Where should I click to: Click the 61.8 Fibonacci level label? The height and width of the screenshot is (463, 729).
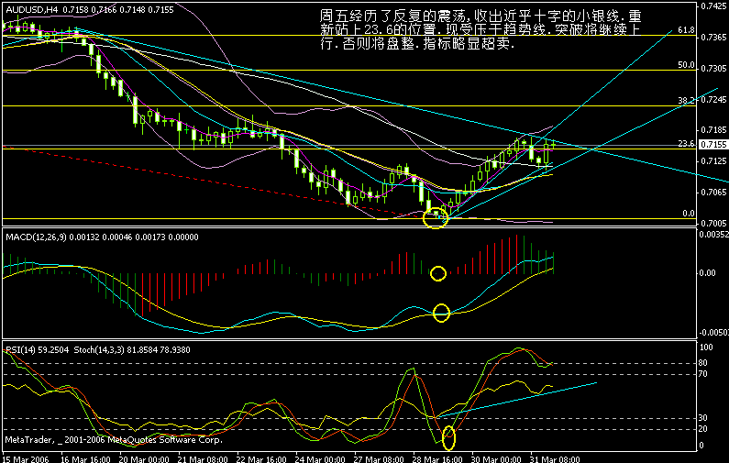pyautogui.click(x=683, y=30)
